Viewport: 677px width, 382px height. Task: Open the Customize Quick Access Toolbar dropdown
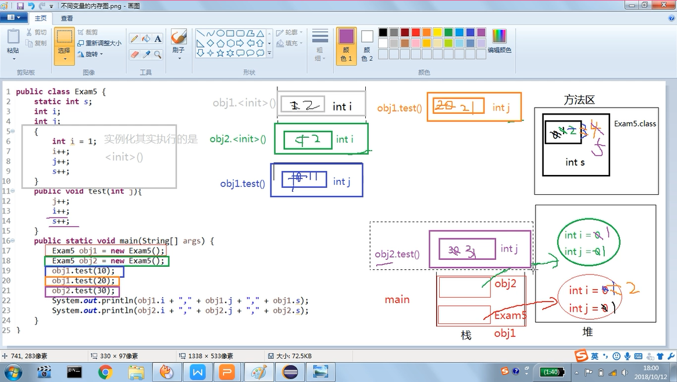point(52,6)
